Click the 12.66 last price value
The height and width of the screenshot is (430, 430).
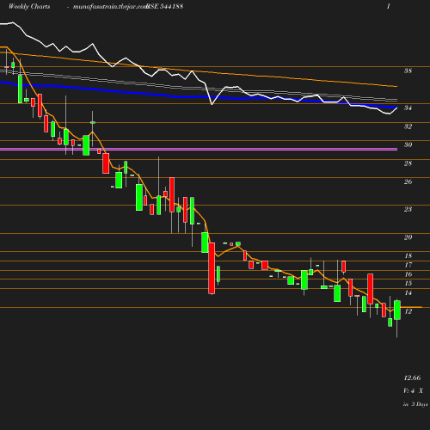coord(412,378)
